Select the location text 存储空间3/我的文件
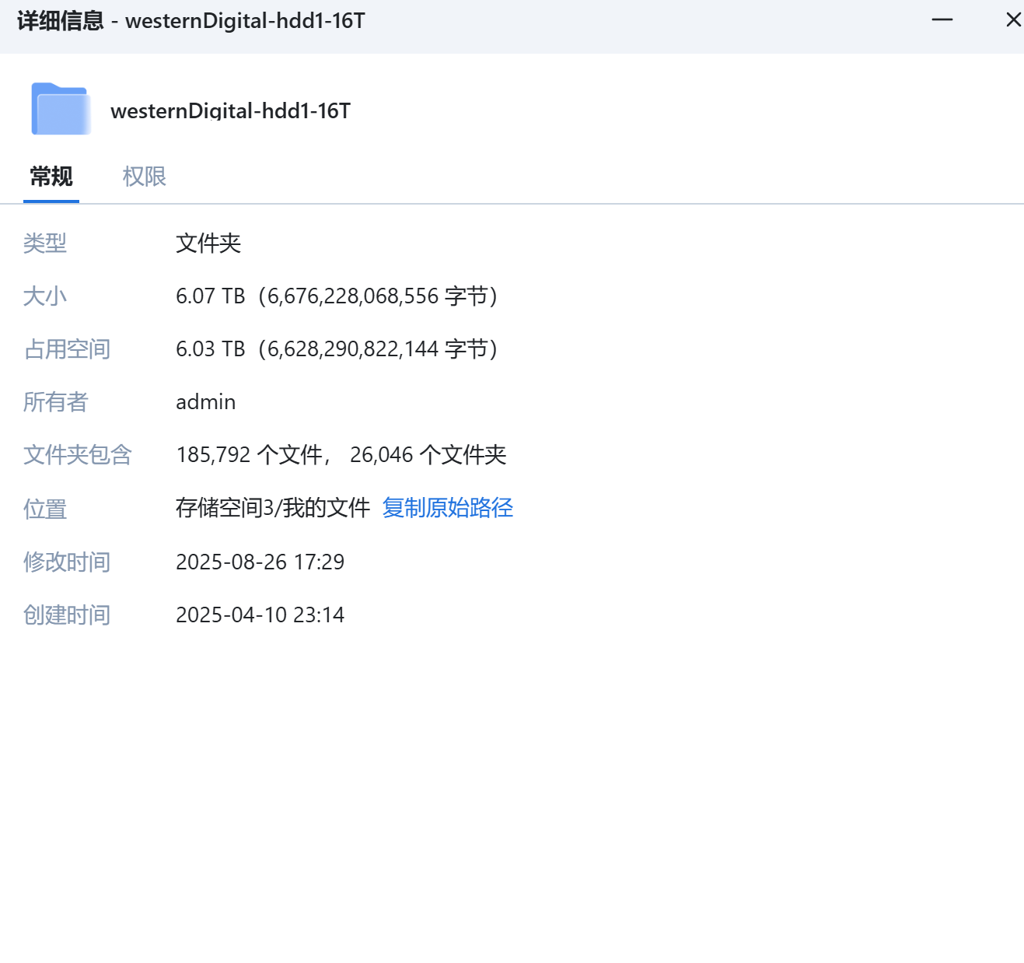 273,508
